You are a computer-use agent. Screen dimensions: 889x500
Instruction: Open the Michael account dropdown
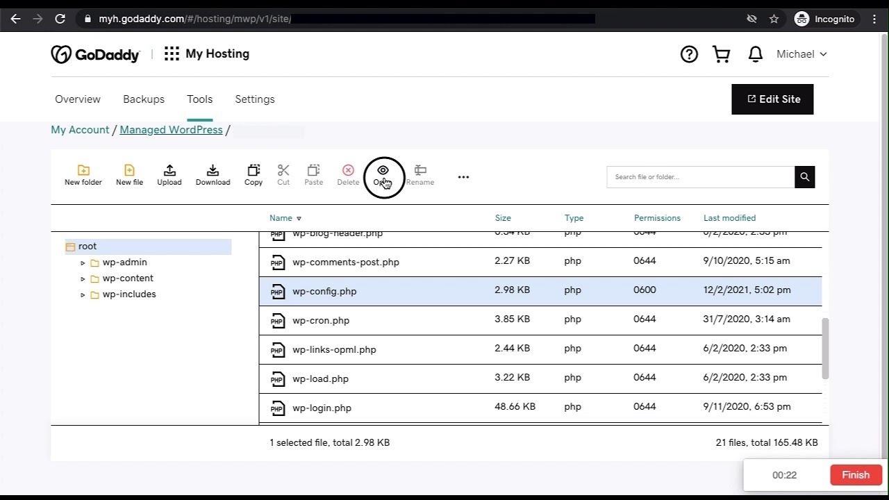[801, 54]
